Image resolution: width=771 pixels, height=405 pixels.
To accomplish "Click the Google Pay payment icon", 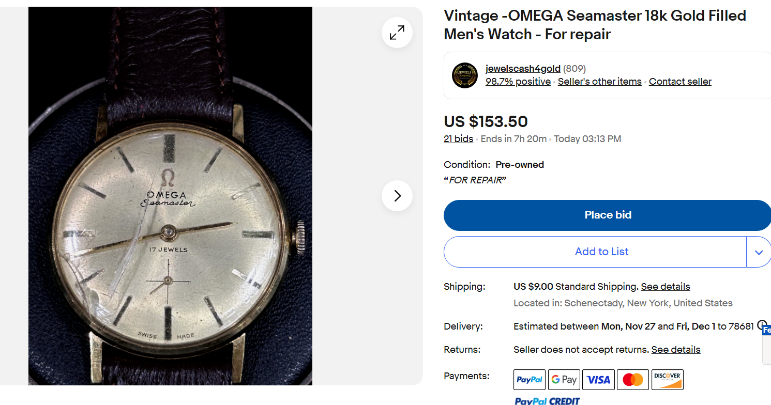I will pyautogui.click(x=564, y=380).
